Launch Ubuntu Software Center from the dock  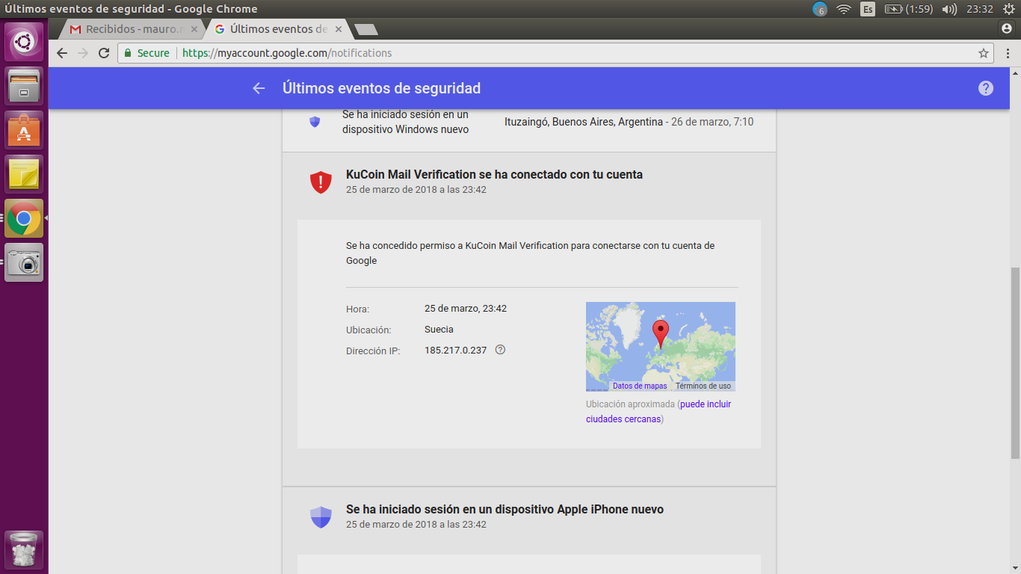click(x=24, y=129)
